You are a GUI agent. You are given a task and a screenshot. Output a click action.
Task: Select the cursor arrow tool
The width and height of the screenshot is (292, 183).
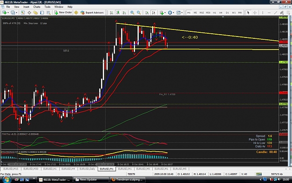tap(248, 13)
